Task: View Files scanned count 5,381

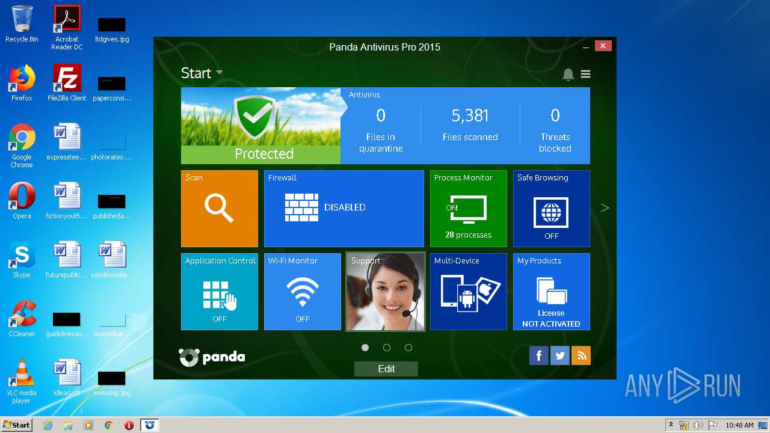Action: pos(470,125)
